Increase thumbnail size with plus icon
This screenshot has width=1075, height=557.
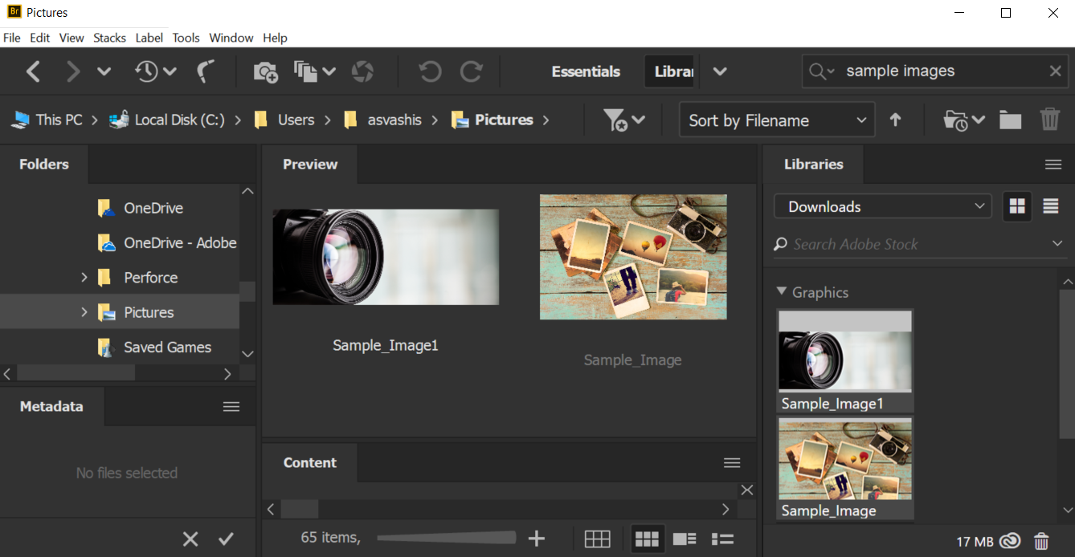tap(536, 539)
